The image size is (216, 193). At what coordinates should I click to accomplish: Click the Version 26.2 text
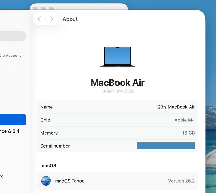[x=181, y=181]
